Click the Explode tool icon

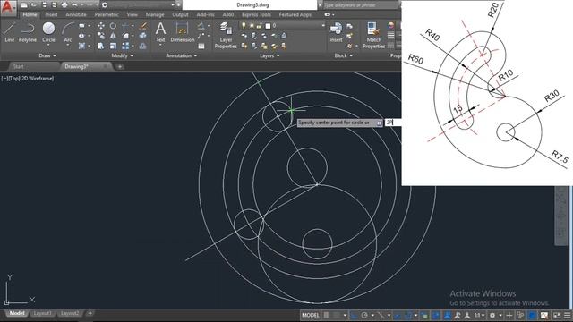tap(143, 36)
